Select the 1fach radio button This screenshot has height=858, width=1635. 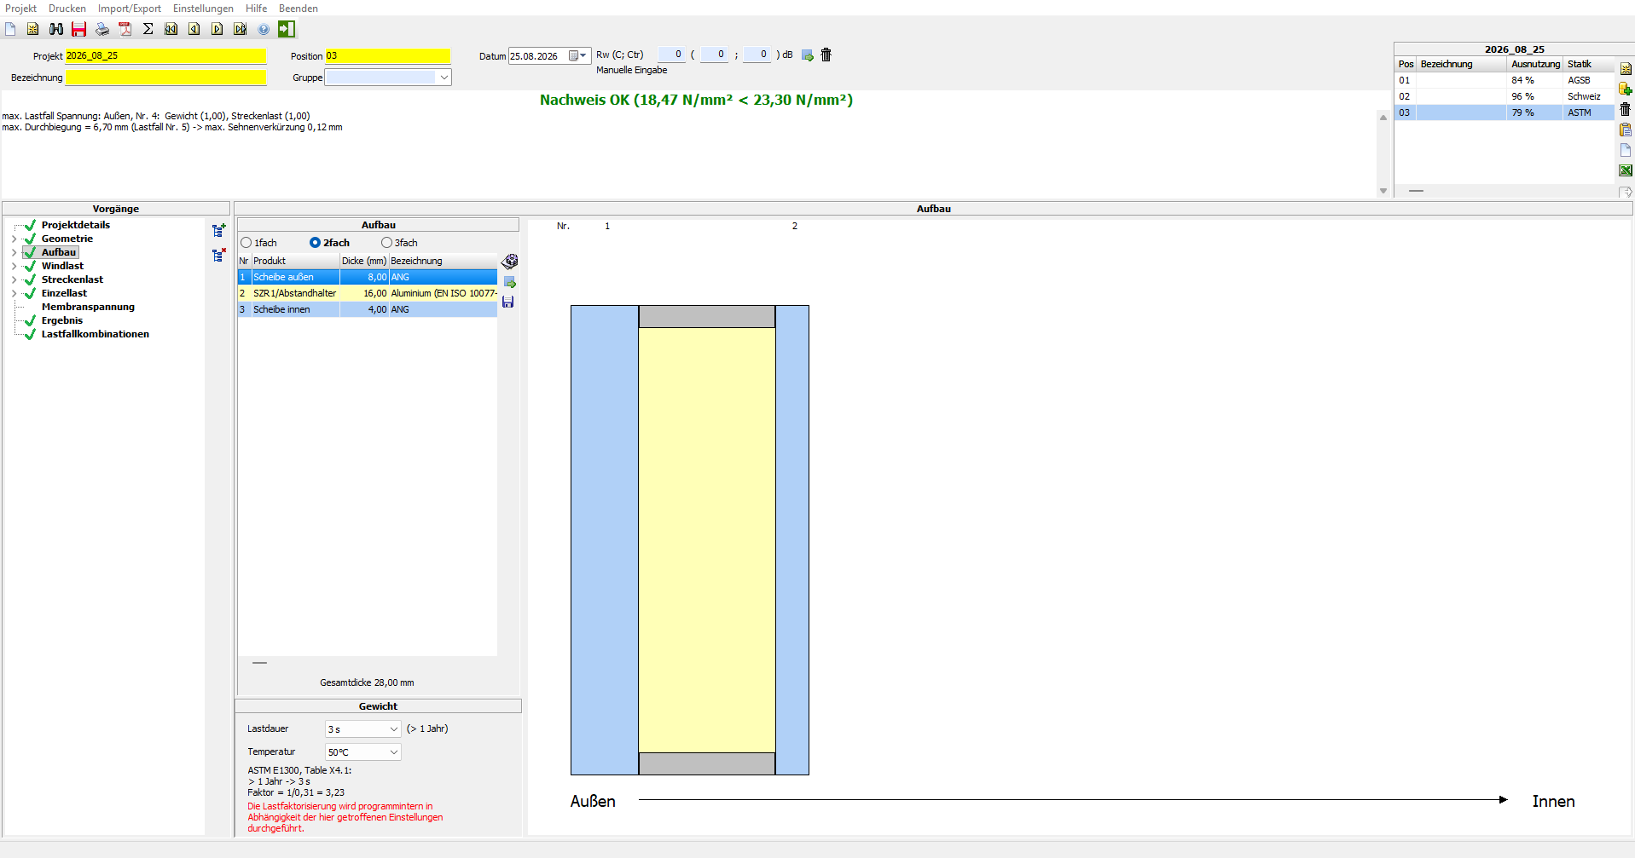tap(246, 243)
